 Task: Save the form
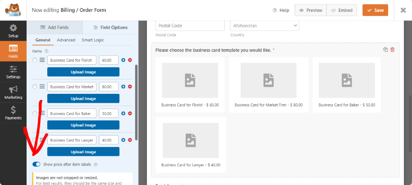click(x=375, y=10)
